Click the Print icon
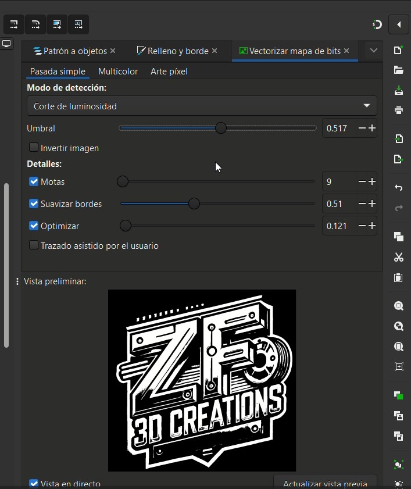Screen dimensions: 411x489 pyautogui.click(x=399, y=110)
